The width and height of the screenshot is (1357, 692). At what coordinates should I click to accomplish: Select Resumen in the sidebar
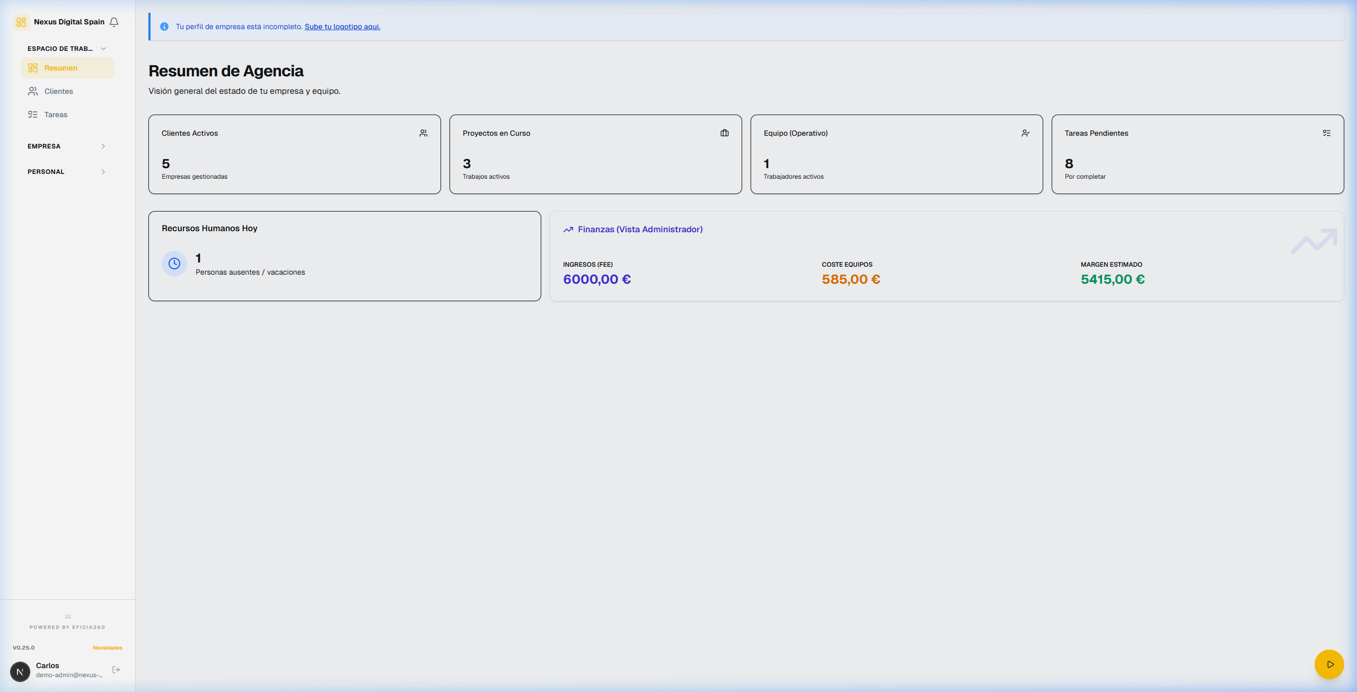pos(60,67)
